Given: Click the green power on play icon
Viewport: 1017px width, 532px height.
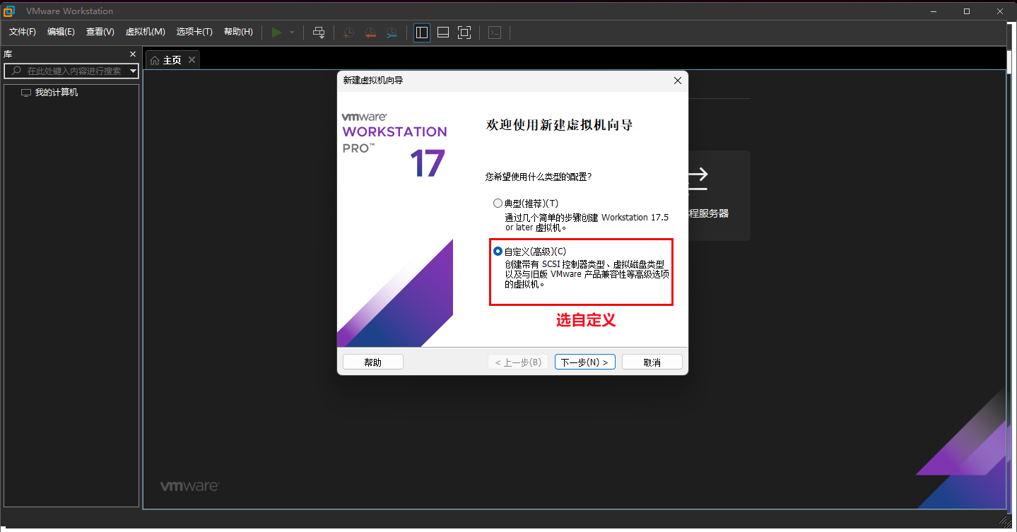Looking at the screenshot, I should tap(276, 32).
